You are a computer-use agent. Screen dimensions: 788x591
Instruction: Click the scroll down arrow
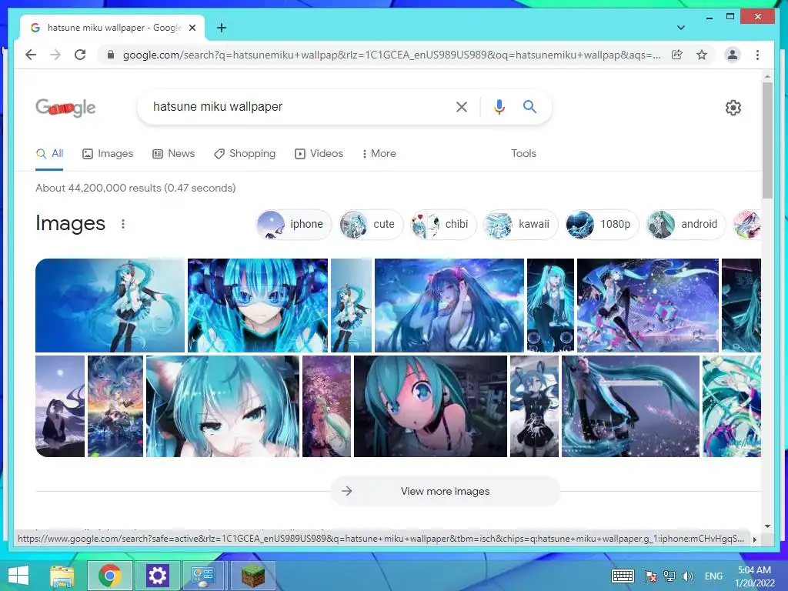[767, 526]
